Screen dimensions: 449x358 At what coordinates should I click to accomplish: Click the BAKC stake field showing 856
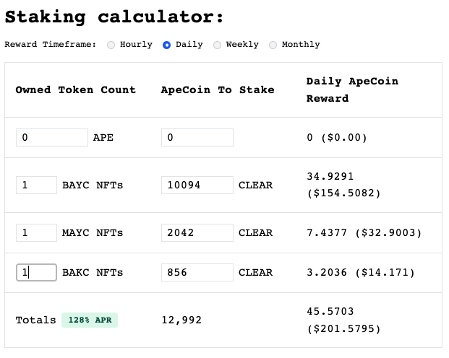point(197,273)
